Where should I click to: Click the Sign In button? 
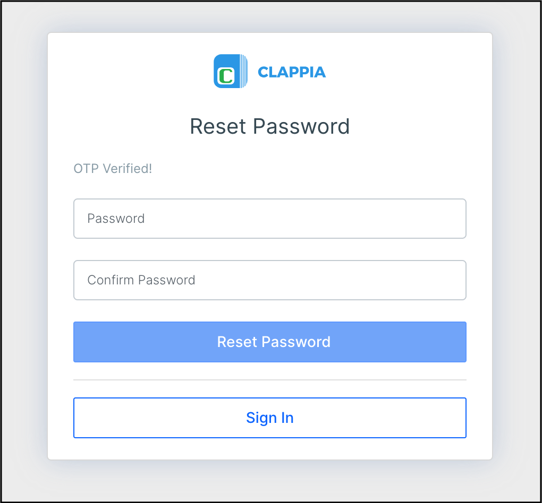(x=270, y=418)
